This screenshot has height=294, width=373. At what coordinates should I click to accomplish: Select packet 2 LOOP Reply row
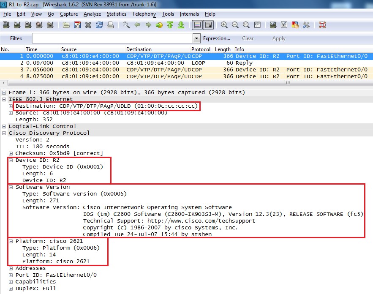[187, 63]
